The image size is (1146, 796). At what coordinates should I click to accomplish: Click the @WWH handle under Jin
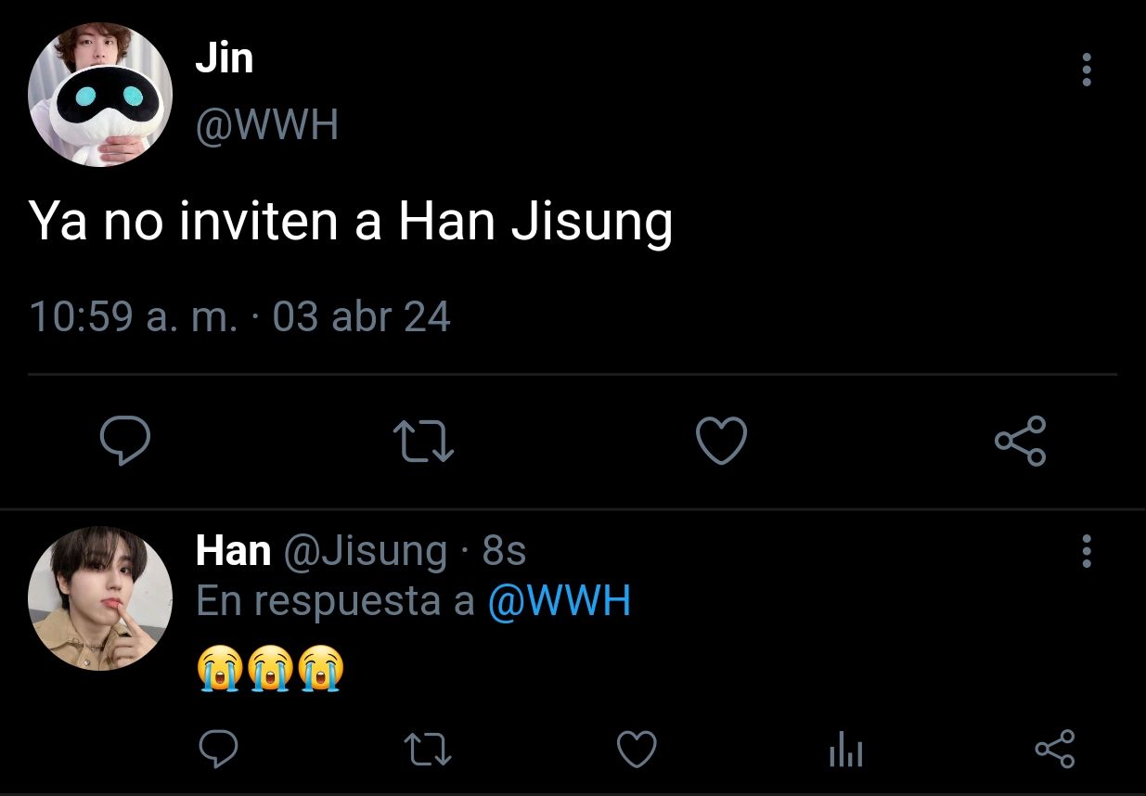[267, 125]
